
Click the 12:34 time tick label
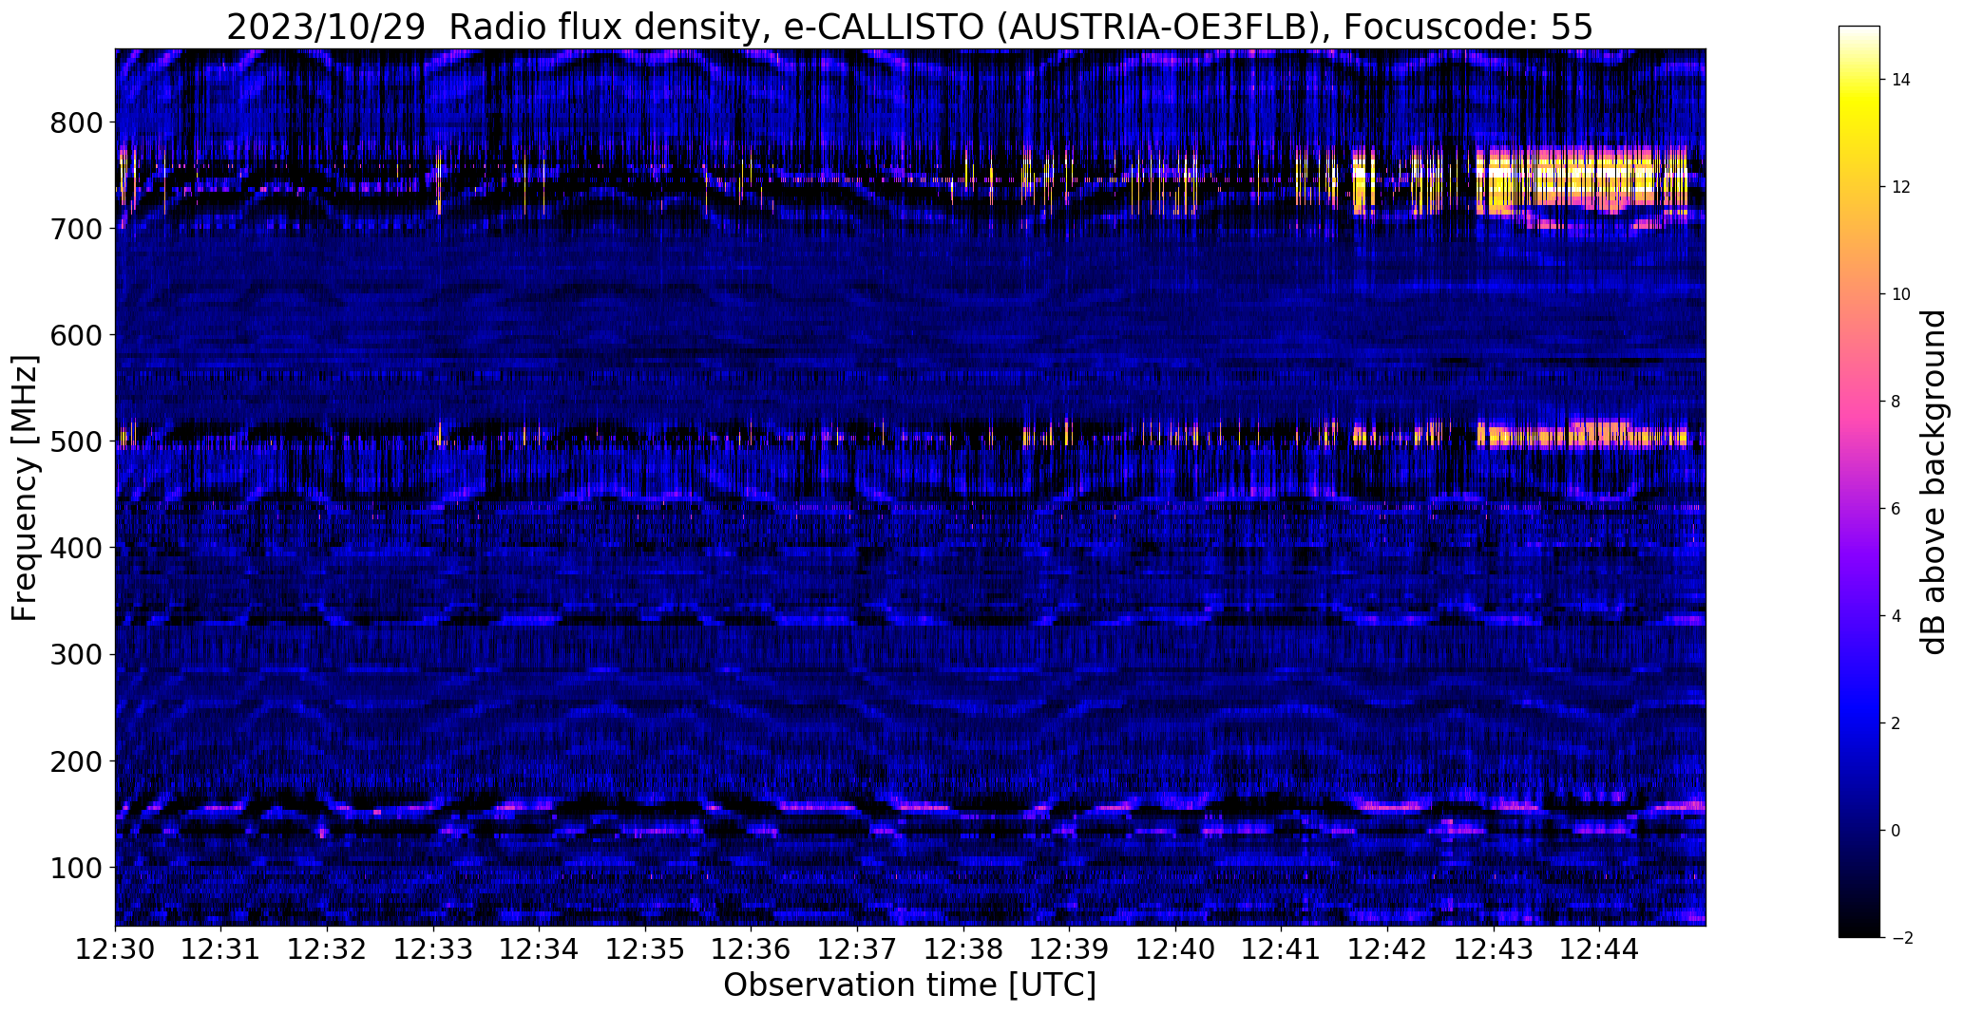point(540,948)
